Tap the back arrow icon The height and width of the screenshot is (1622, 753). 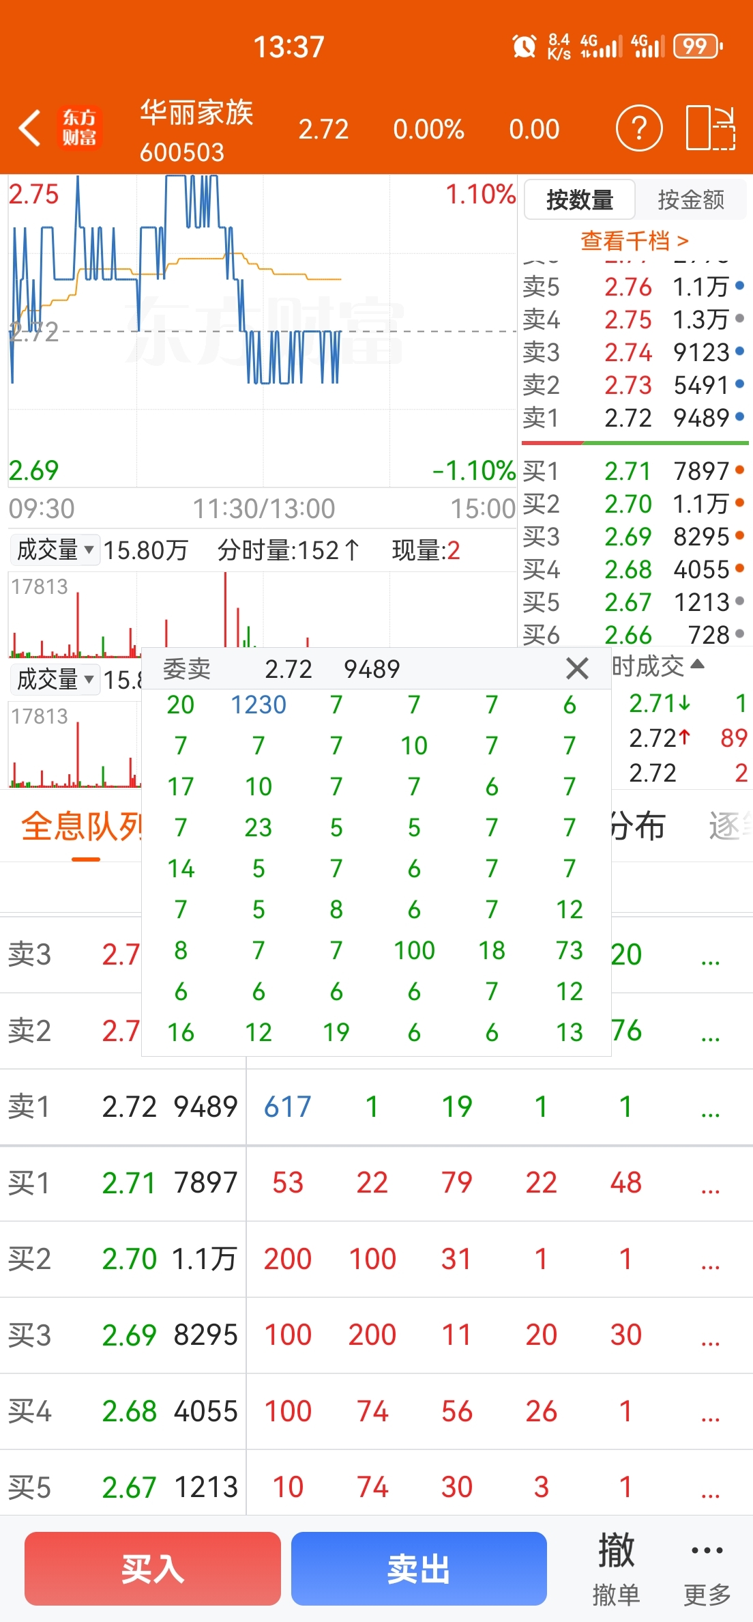coord(30,128)
